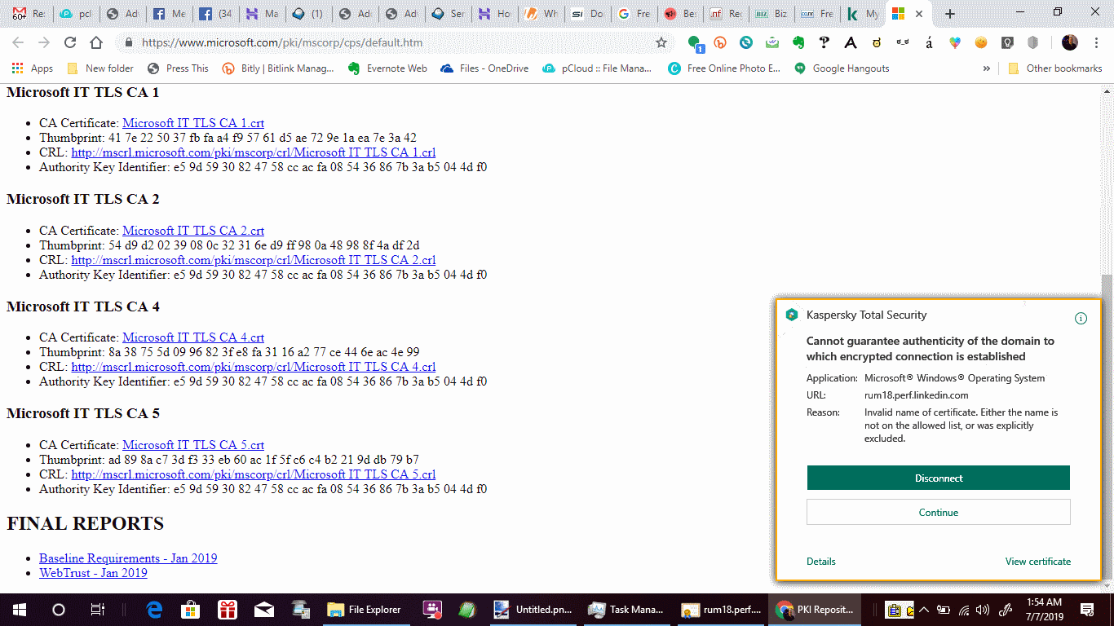The height and width of the screenshot is (626, 1114).
Task: Click the taskbar clock showing 1:54 AM
Action: [x=1044, y=610]
